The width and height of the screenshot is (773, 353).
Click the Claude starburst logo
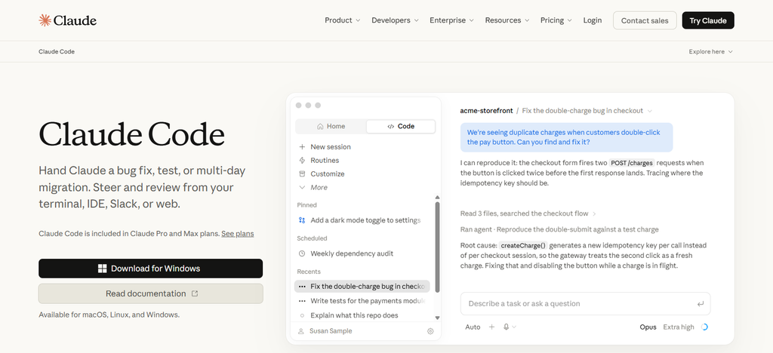pyautogui.click(x=45, y=20)
